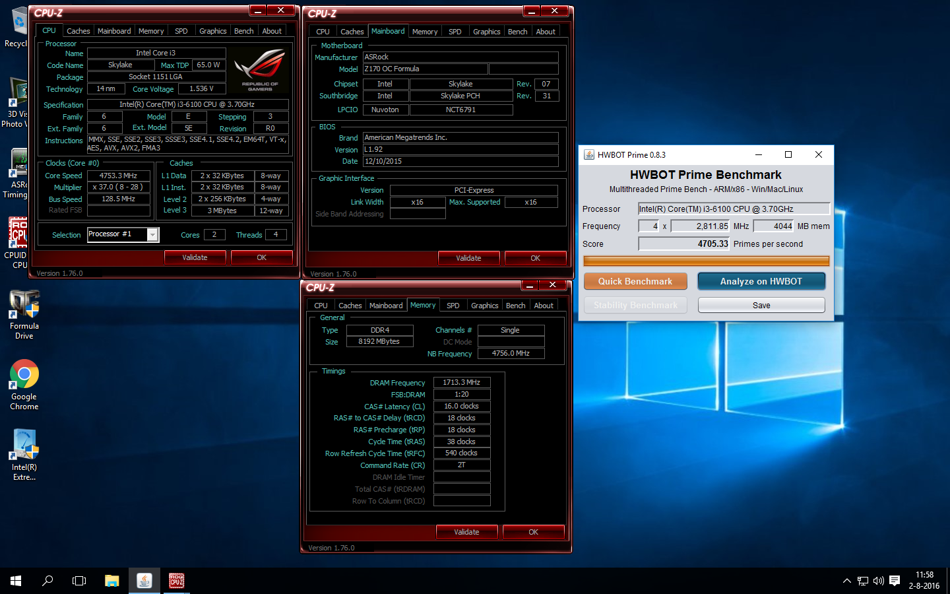This screenshot has width=950, height=594.
Task: Click the 4705.33 score field
Action: click(x=684, y=244)
